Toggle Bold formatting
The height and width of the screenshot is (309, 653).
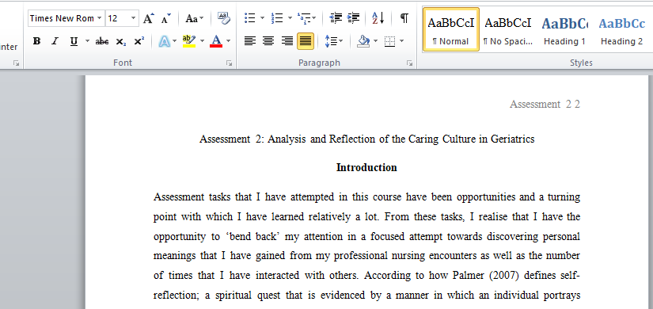click(36, 41)
